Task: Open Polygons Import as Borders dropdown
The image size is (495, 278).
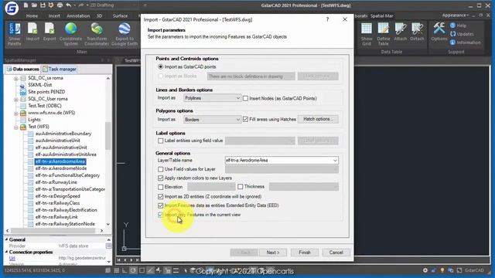Action: click(212, 120)
